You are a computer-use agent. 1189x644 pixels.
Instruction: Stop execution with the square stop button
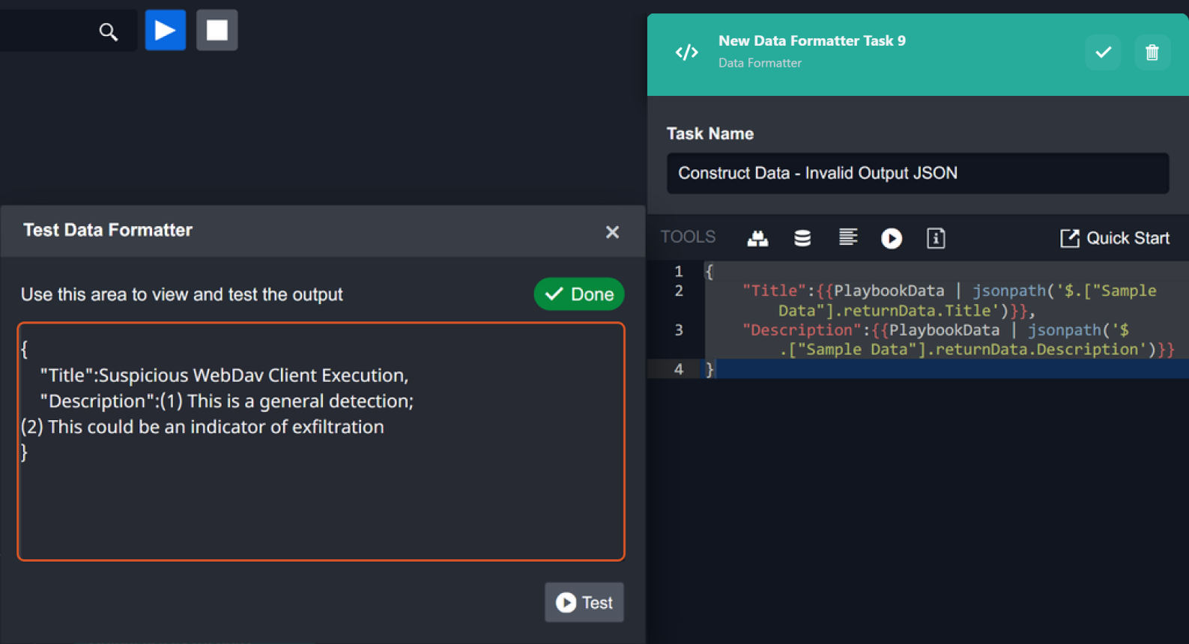(217, 30)
